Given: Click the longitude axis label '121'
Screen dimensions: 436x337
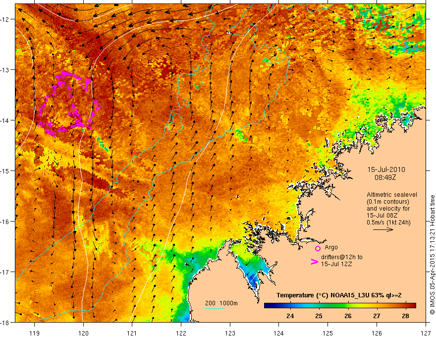Looking at the screenshot, I should [x=132, y=334].
